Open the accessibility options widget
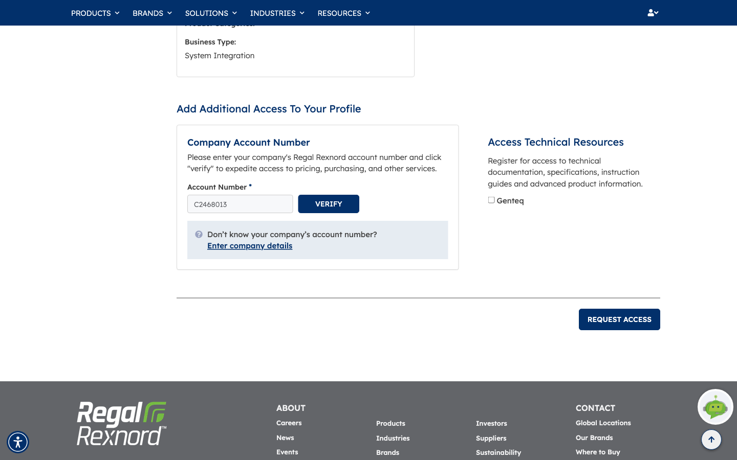Screen dimensions: 737x460 [x=18, y=442]
